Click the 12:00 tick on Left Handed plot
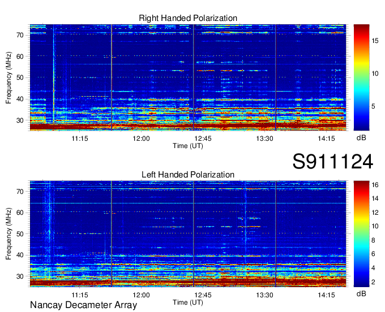 (141, 295)
